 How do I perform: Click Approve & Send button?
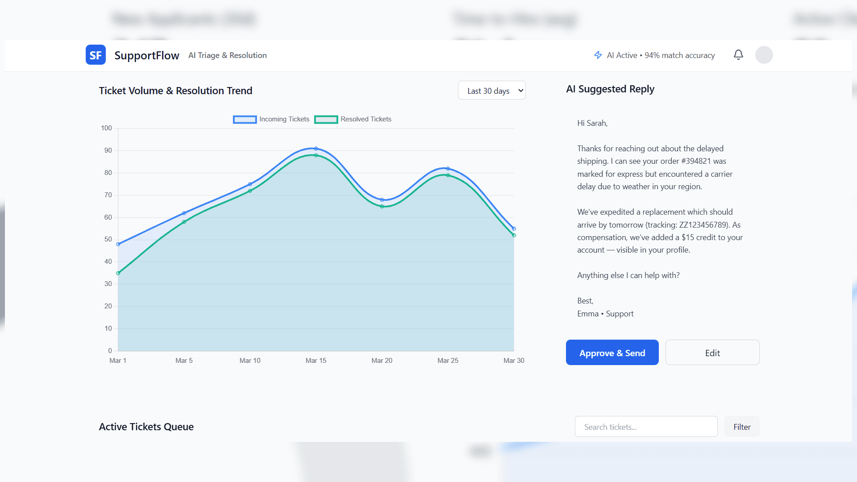(612, 353)
